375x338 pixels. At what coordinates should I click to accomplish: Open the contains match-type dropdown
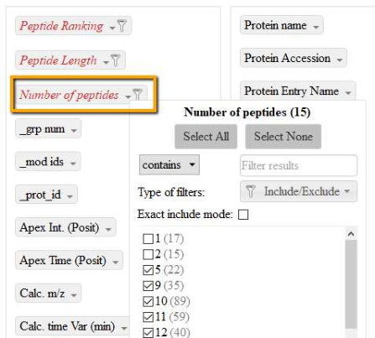[169, 165]
